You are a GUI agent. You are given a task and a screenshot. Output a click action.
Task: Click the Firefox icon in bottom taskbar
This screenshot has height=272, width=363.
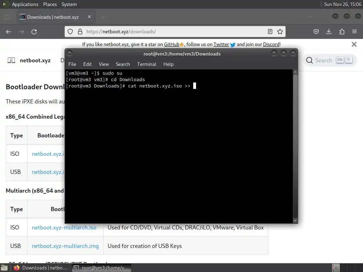(x=17, y=268)
